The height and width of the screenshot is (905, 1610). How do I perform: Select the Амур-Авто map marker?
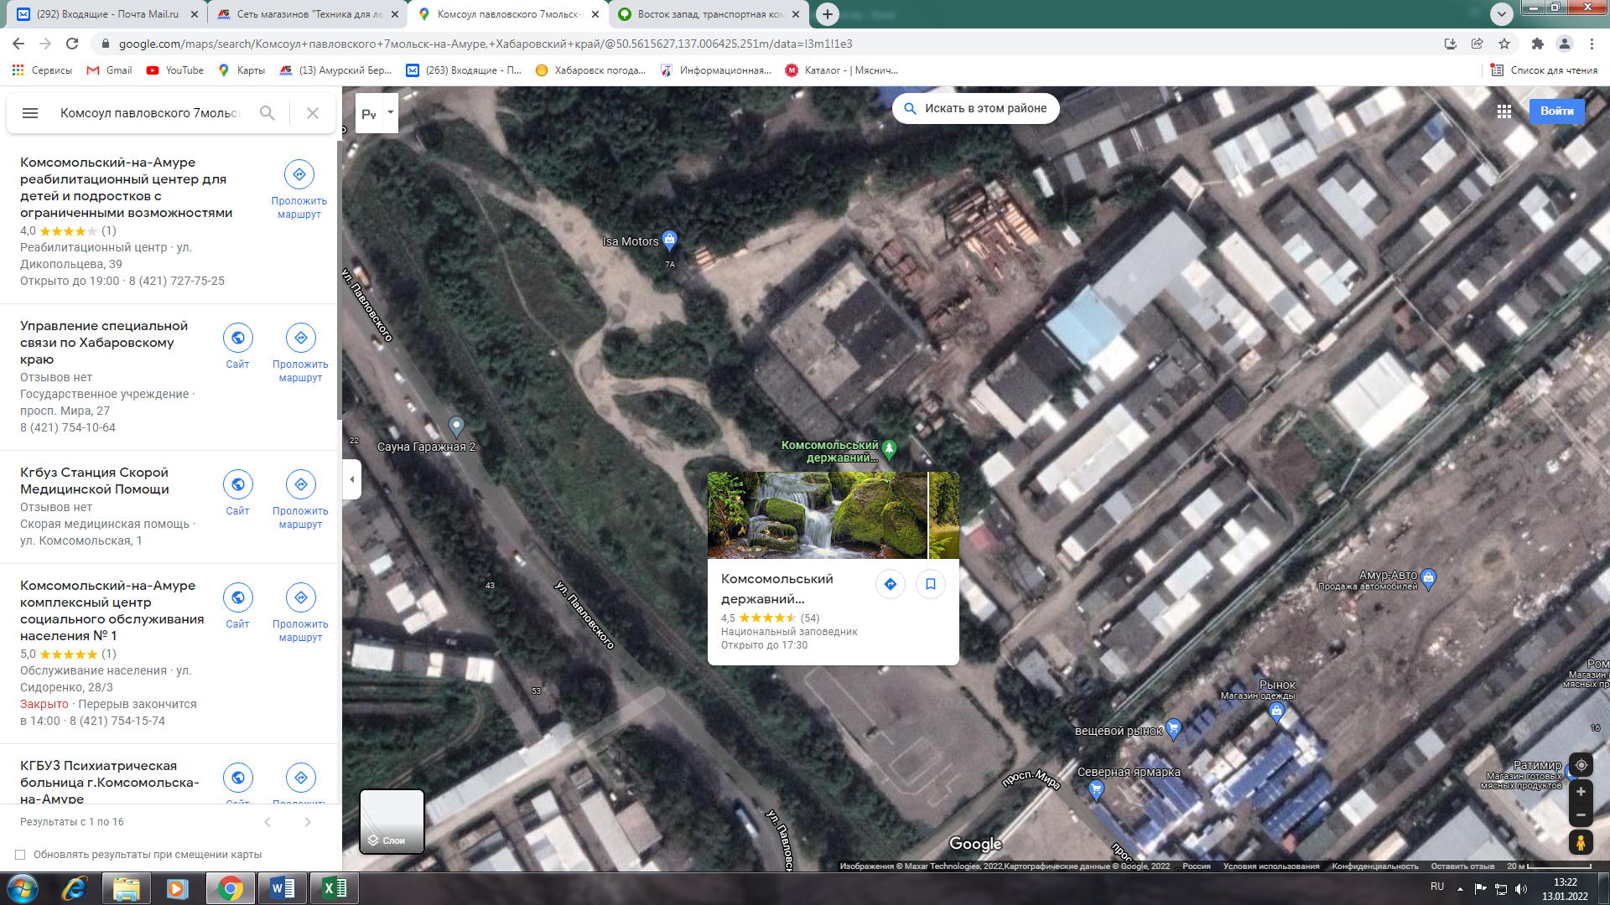[1429, 578]
